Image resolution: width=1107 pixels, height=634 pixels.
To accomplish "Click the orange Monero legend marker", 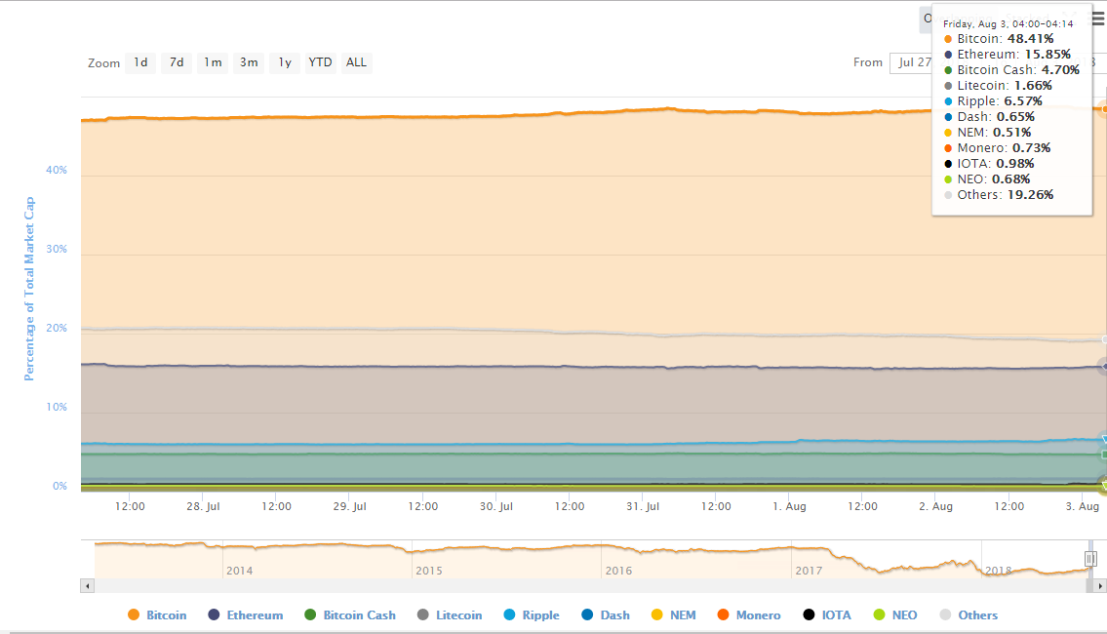I will [724, 615].
